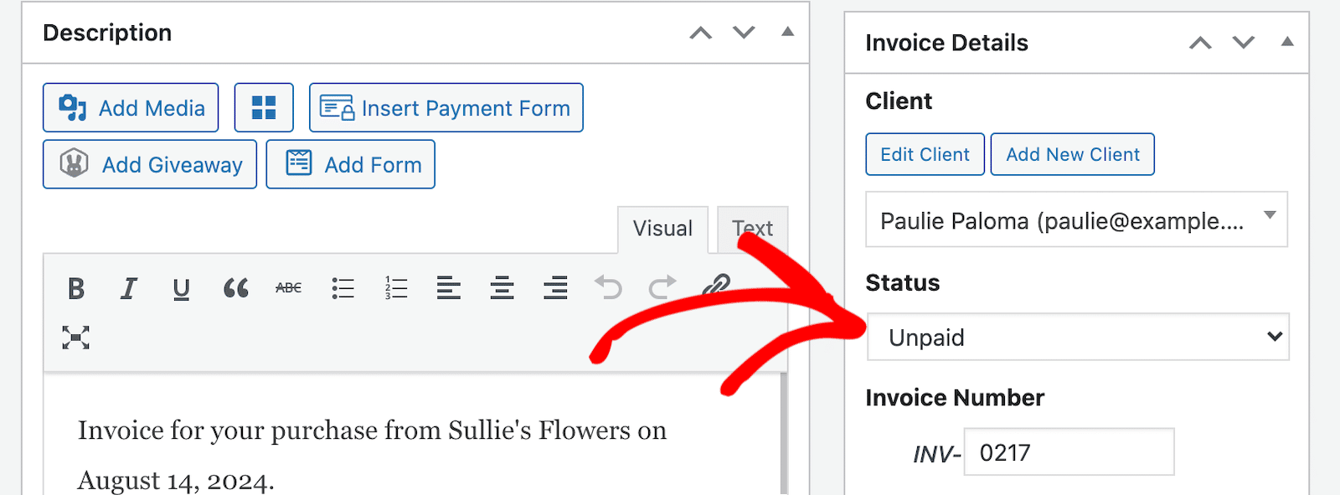Viewport: 1340px width, 495px height.
Task: Move Invoice Details panel down
Action: [x=1244, y=43]
